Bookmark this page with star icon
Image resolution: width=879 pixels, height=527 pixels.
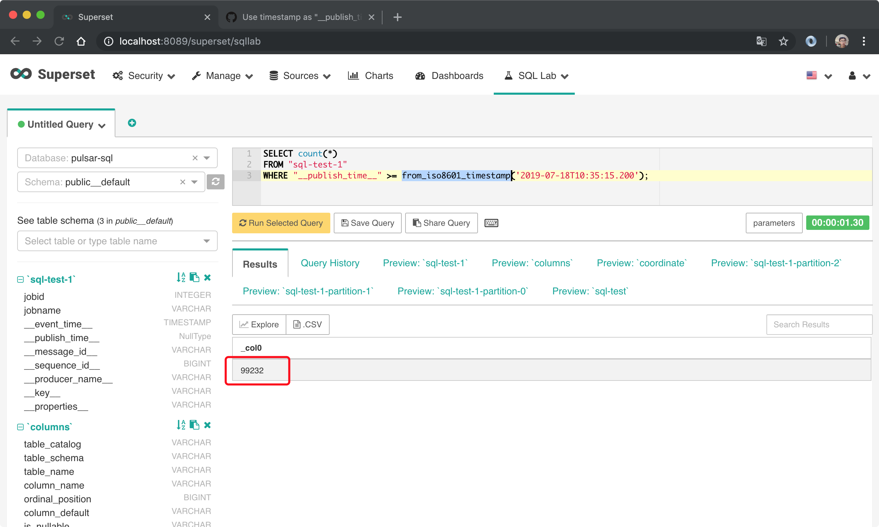pos(783,42)
